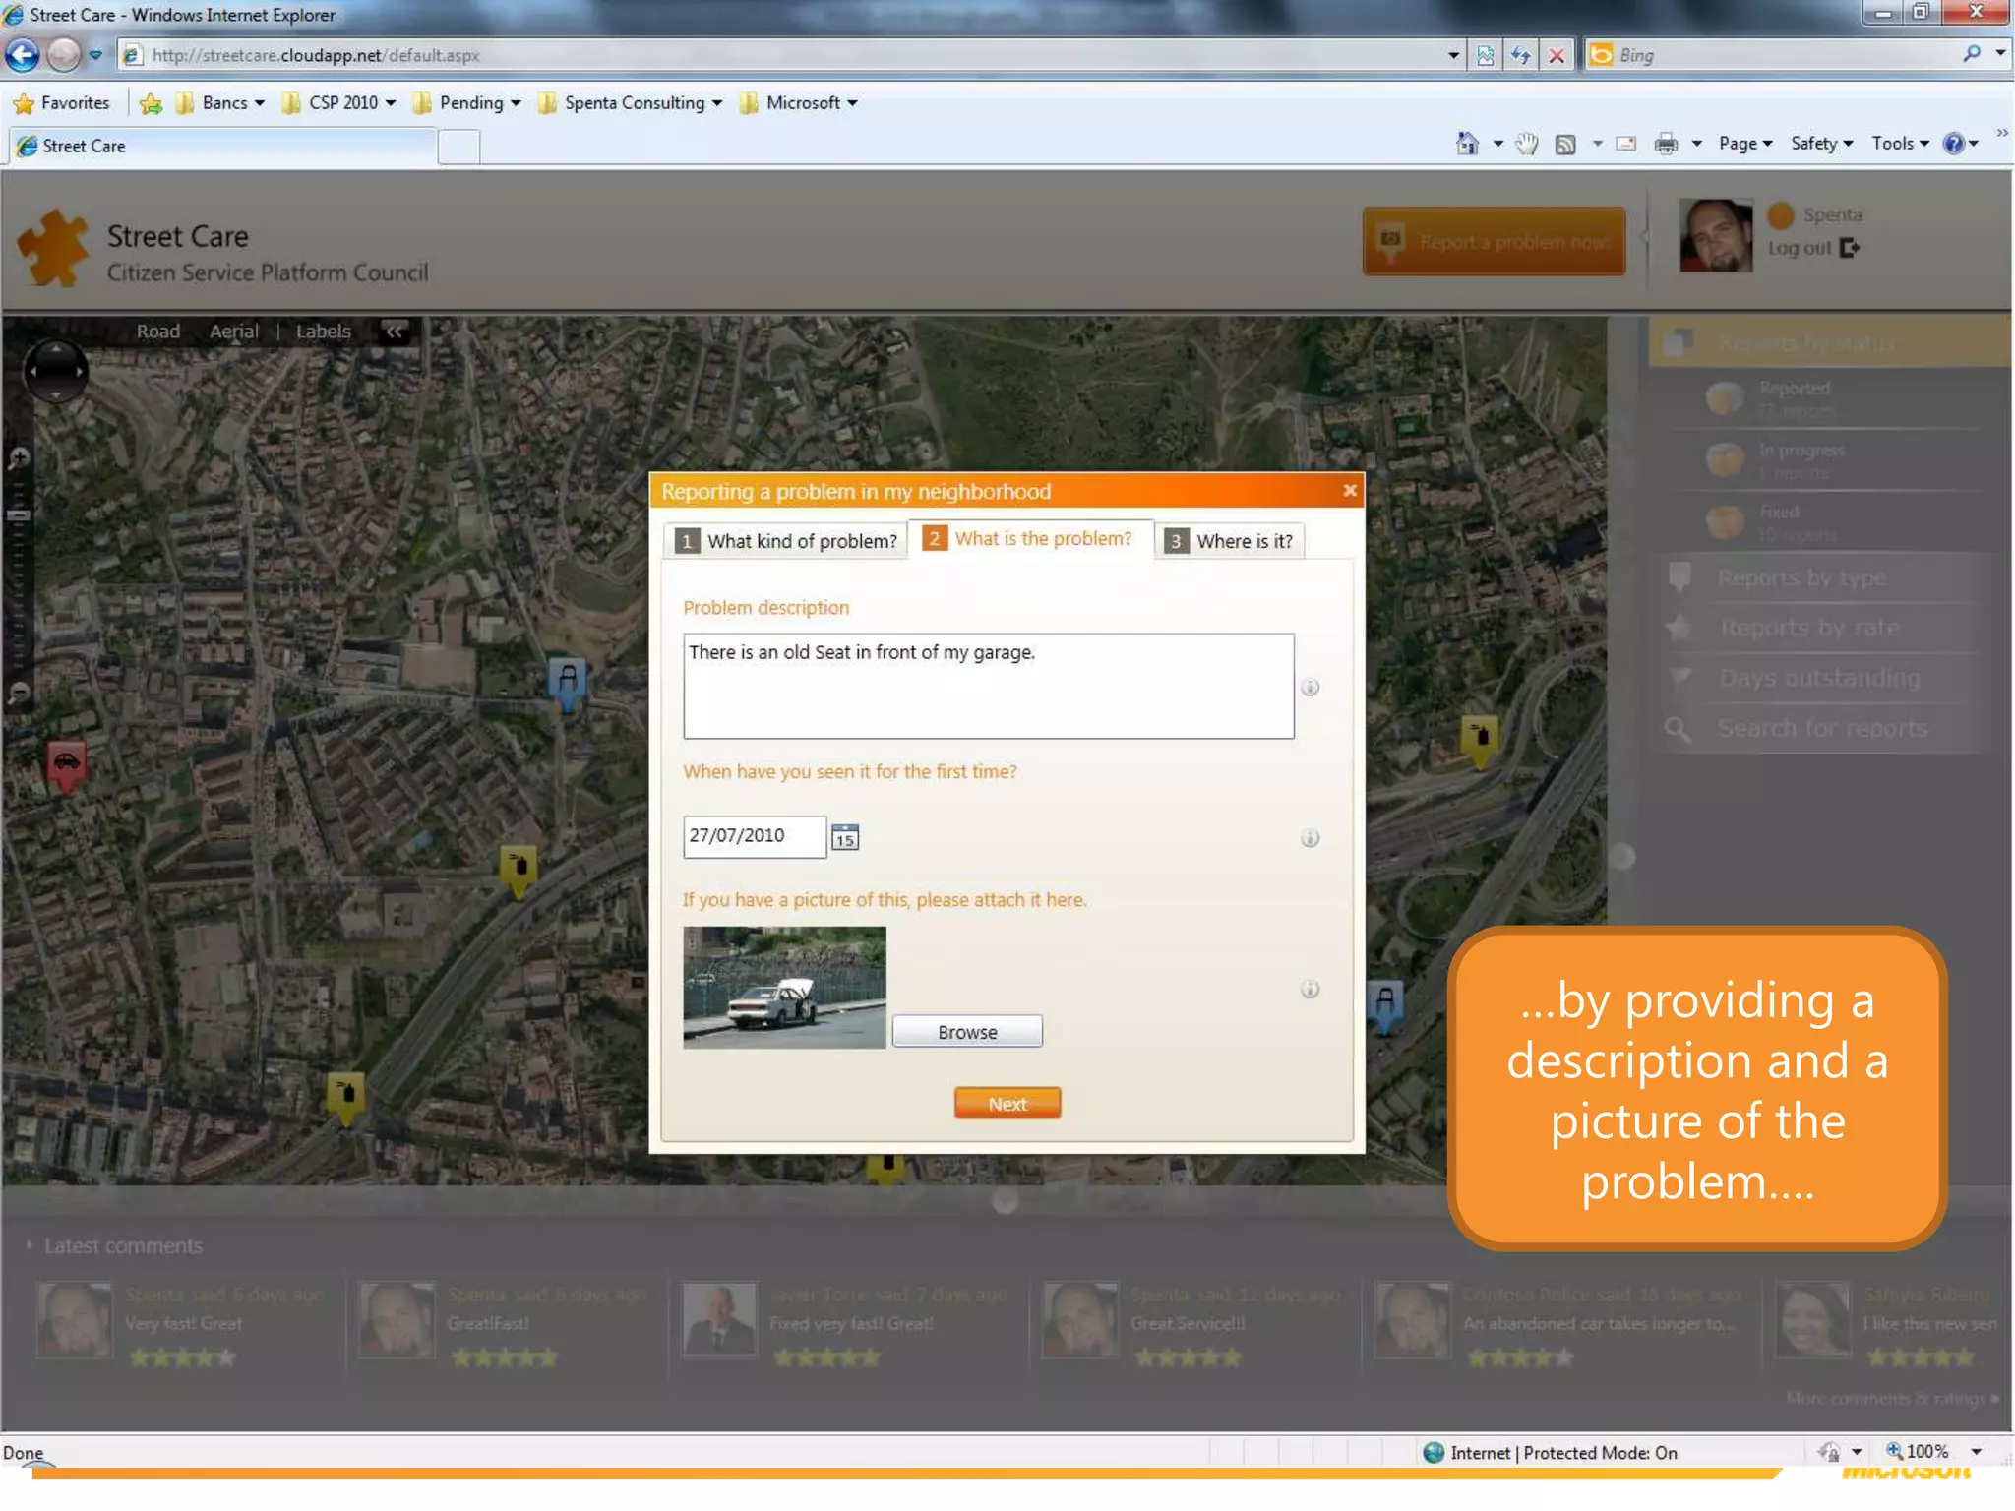The width and height of the screenshot is (2015, 1511).
Task: Select the What is the problem tab
Action: [1030, 539]
